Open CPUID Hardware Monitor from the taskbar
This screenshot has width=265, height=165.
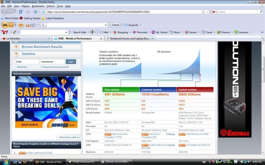[x=82, y=162]
